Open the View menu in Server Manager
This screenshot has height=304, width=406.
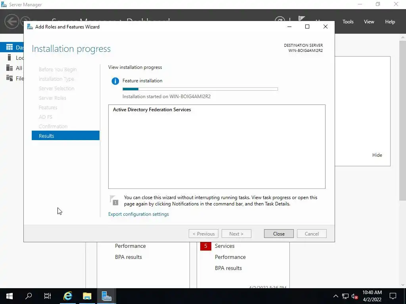click(369, 22)
